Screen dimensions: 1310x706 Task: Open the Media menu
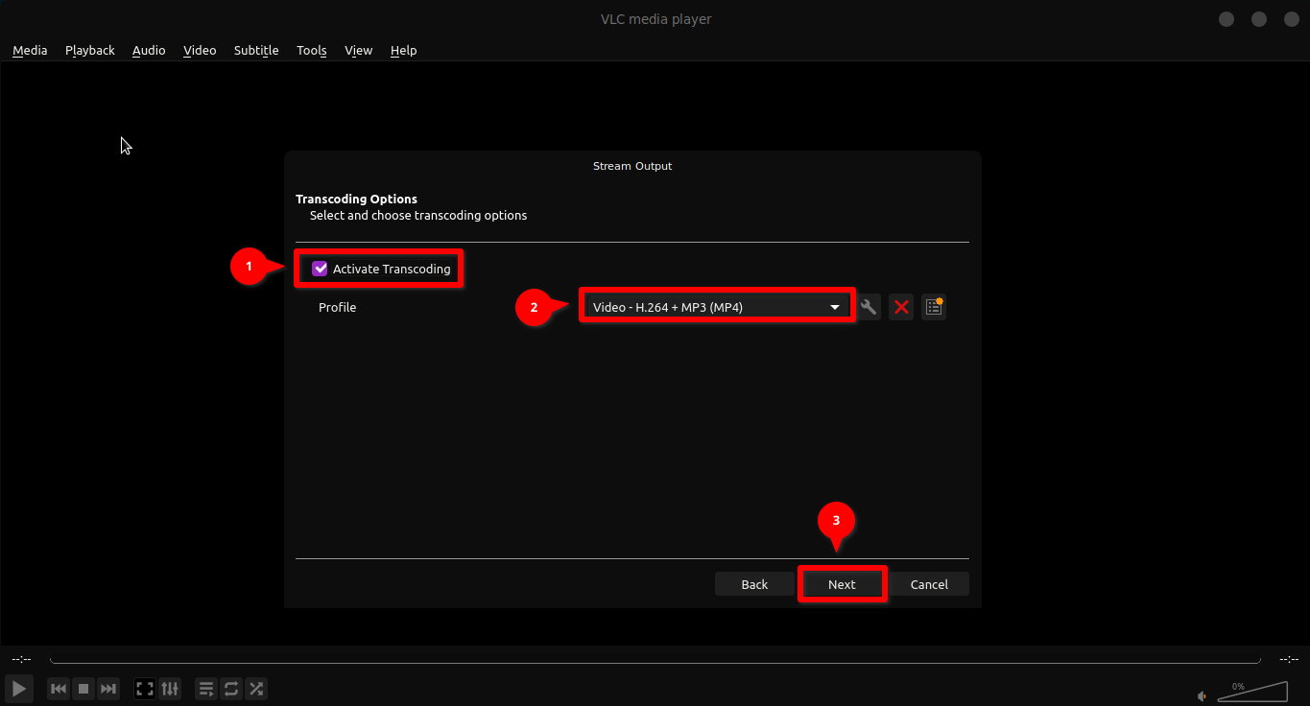coord(30,50)
